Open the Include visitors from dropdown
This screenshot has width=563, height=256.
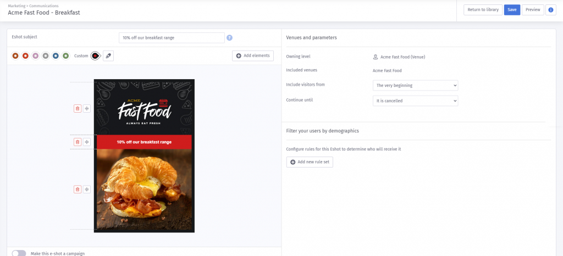[x=416, y=85]
